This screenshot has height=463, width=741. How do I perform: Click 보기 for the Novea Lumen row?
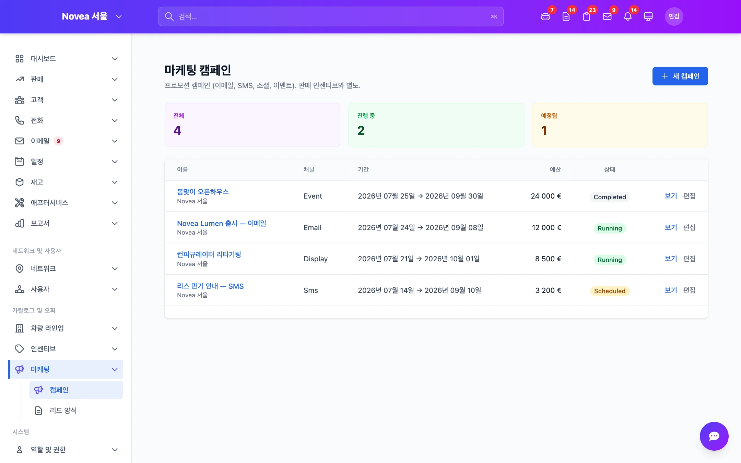(x=671, y=227)
